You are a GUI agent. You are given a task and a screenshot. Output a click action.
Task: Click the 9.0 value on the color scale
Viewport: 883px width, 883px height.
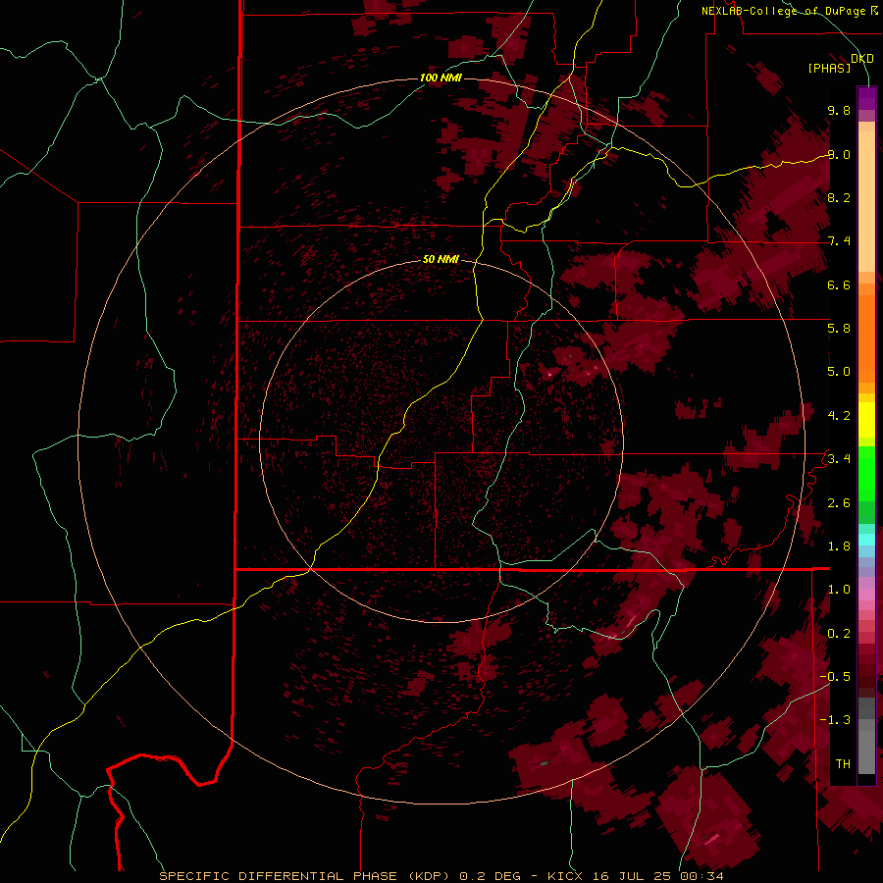839,154
